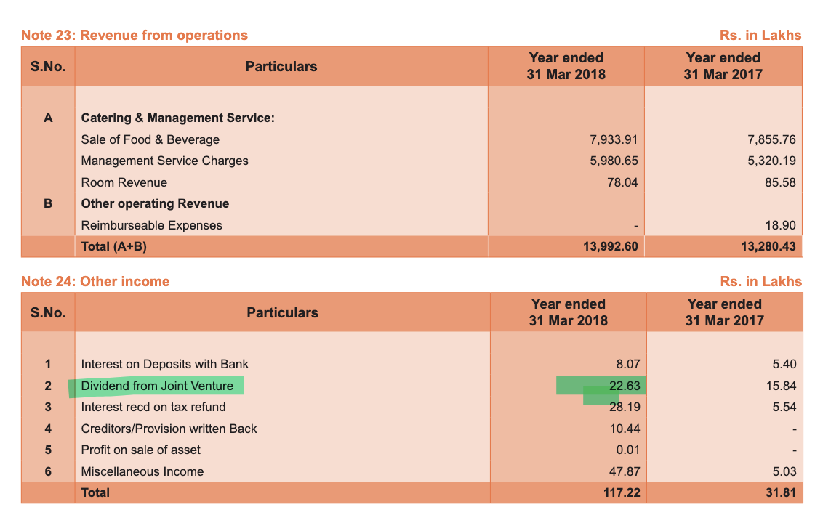
Task: Click the Interest on Deposits with Bank label
Action: click(x=164, y=364)
